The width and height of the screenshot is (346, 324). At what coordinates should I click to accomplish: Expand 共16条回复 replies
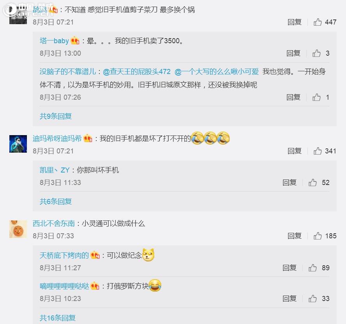pos(58,318)
